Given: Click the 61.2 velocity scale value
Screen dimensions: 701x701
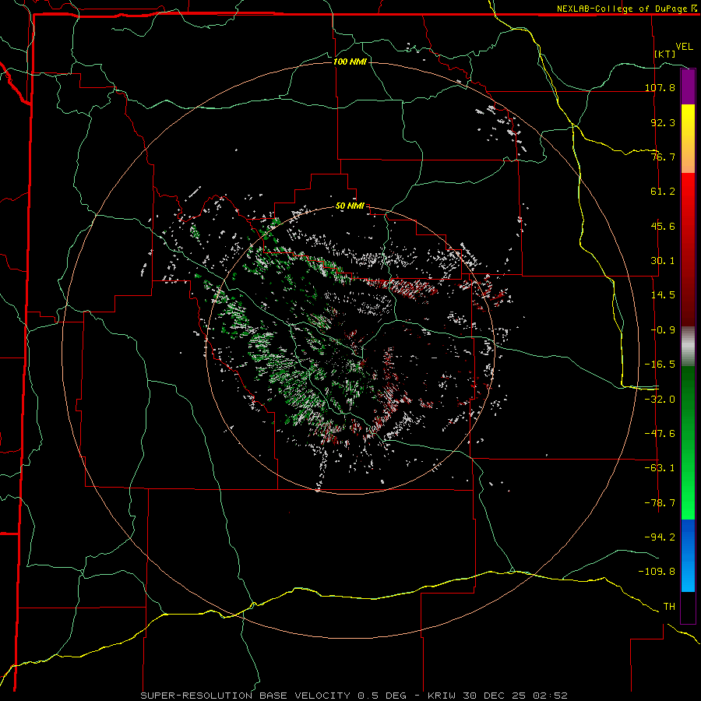Looking at the screenshot, I should point(663,192).
